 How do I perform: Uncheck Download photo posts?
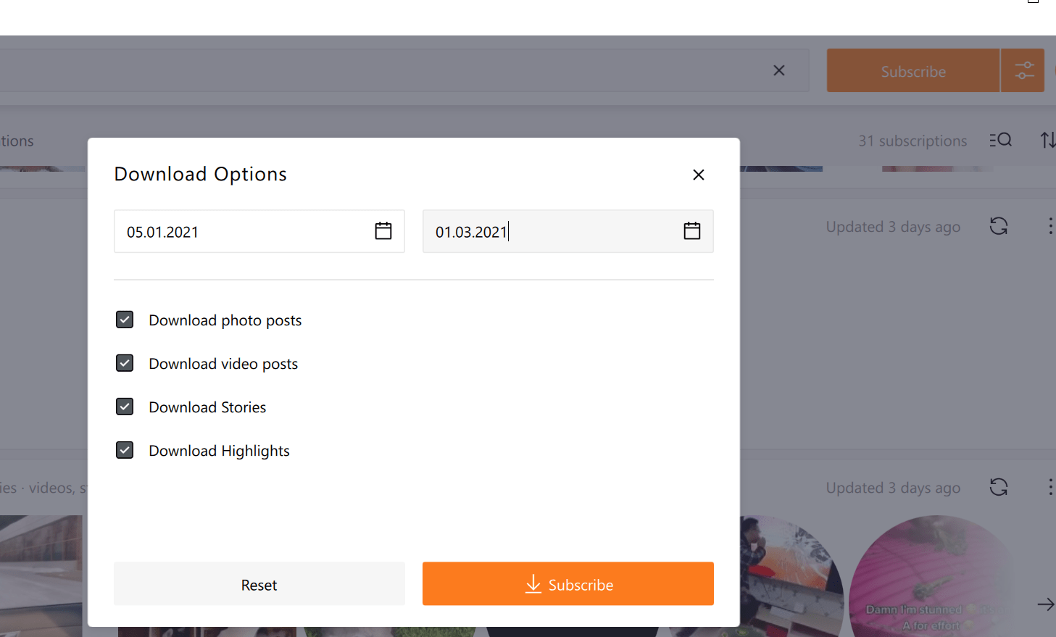(x=125, y=320)
